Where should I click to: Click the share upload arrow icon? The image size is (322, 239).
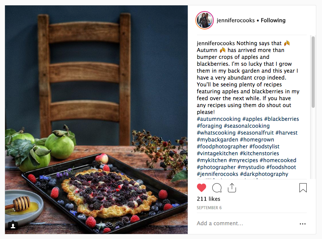pyautogui.click(x=232, y=188)
